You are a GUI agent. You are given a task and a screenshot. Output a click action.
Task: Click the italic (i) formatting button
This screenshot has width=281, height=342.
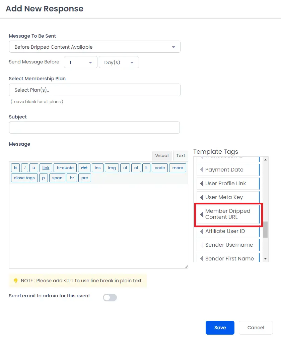25,168
